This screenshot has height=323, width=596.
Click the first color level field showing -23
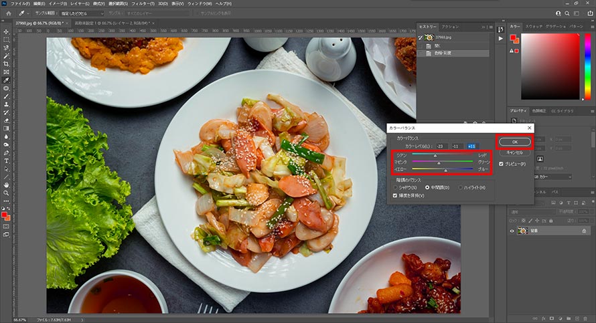[441, 146]
